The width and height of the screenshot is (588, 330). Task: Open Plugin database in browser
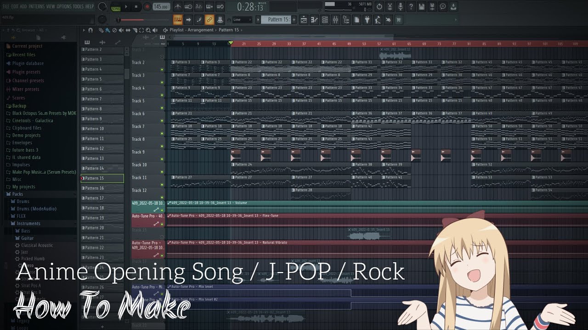click(28, 64)
